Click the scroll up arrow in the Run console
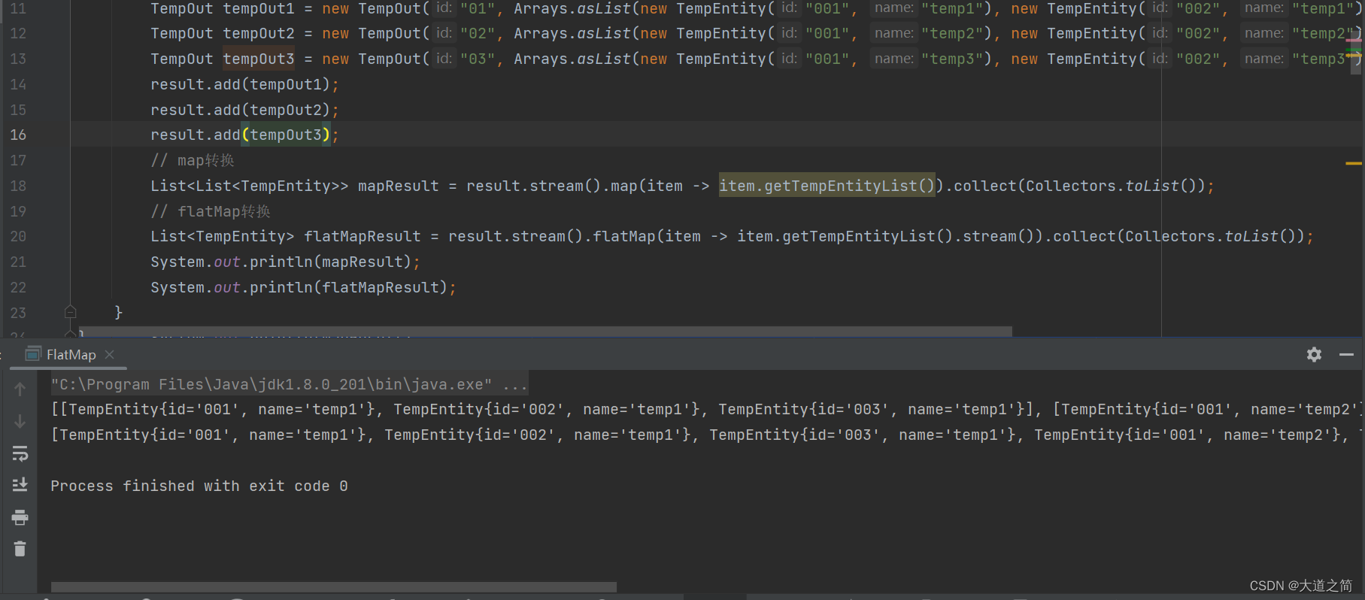The width and height of the screenshot is (1365, 600). coord(20,389)
